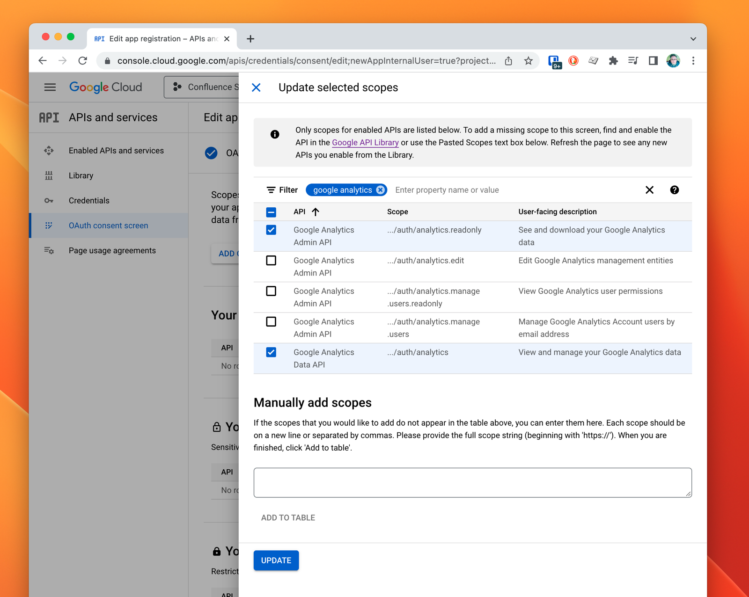Click inside the manual scopes text area

click(x=472, y=482)
